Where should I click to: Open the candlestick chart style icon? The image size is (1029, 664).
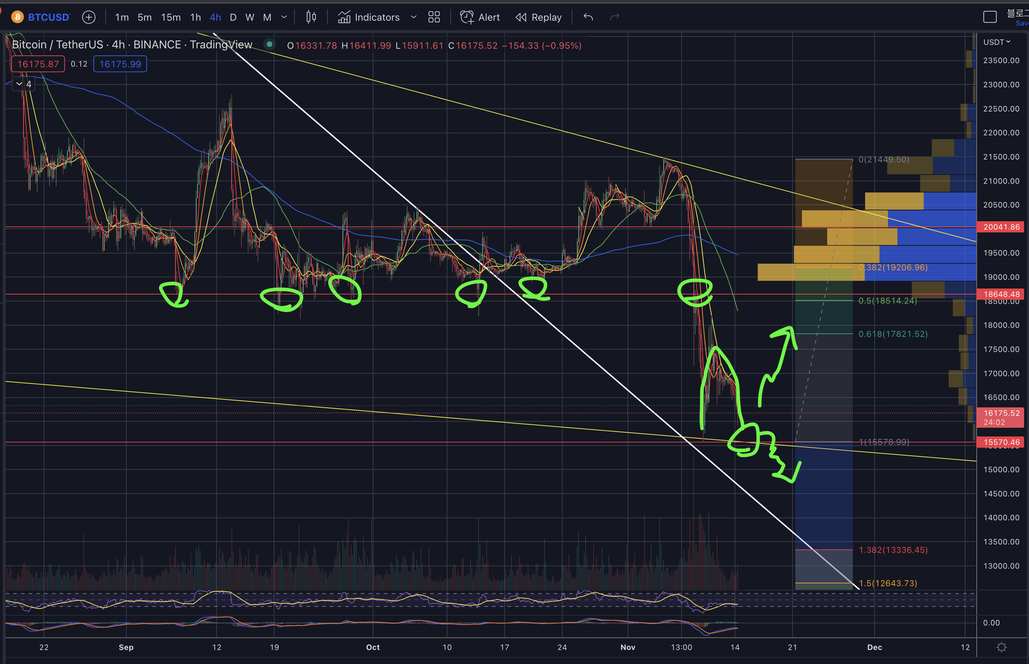(x=311, y=17)
